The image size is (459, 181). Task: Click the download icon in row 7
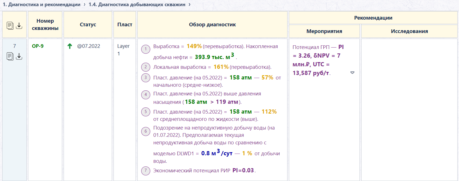tap(19, 56)
